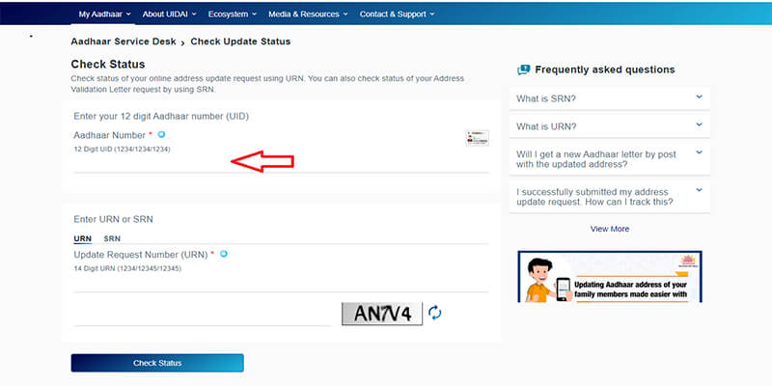Open the Ecosystem menu

click(x=233, y=14)
